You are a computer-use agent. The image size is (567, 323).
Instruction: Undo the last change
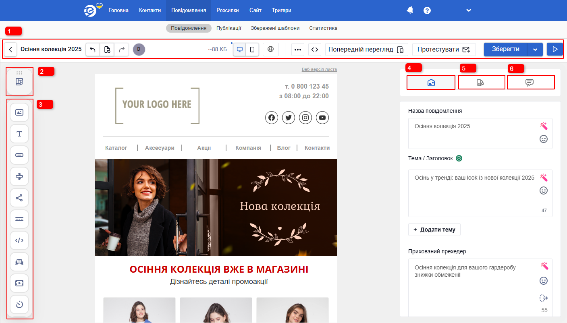(93, 50)
